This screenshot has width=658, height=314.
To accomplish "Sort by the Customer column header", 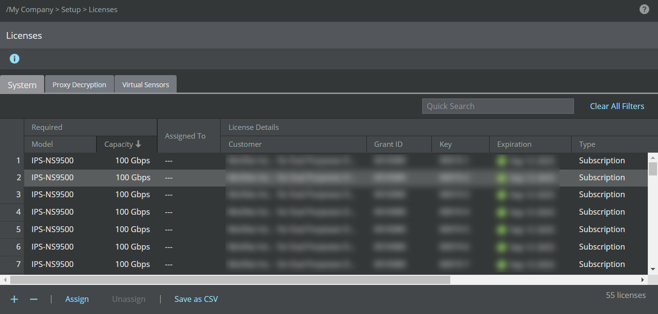I will (x=294, y=144).
